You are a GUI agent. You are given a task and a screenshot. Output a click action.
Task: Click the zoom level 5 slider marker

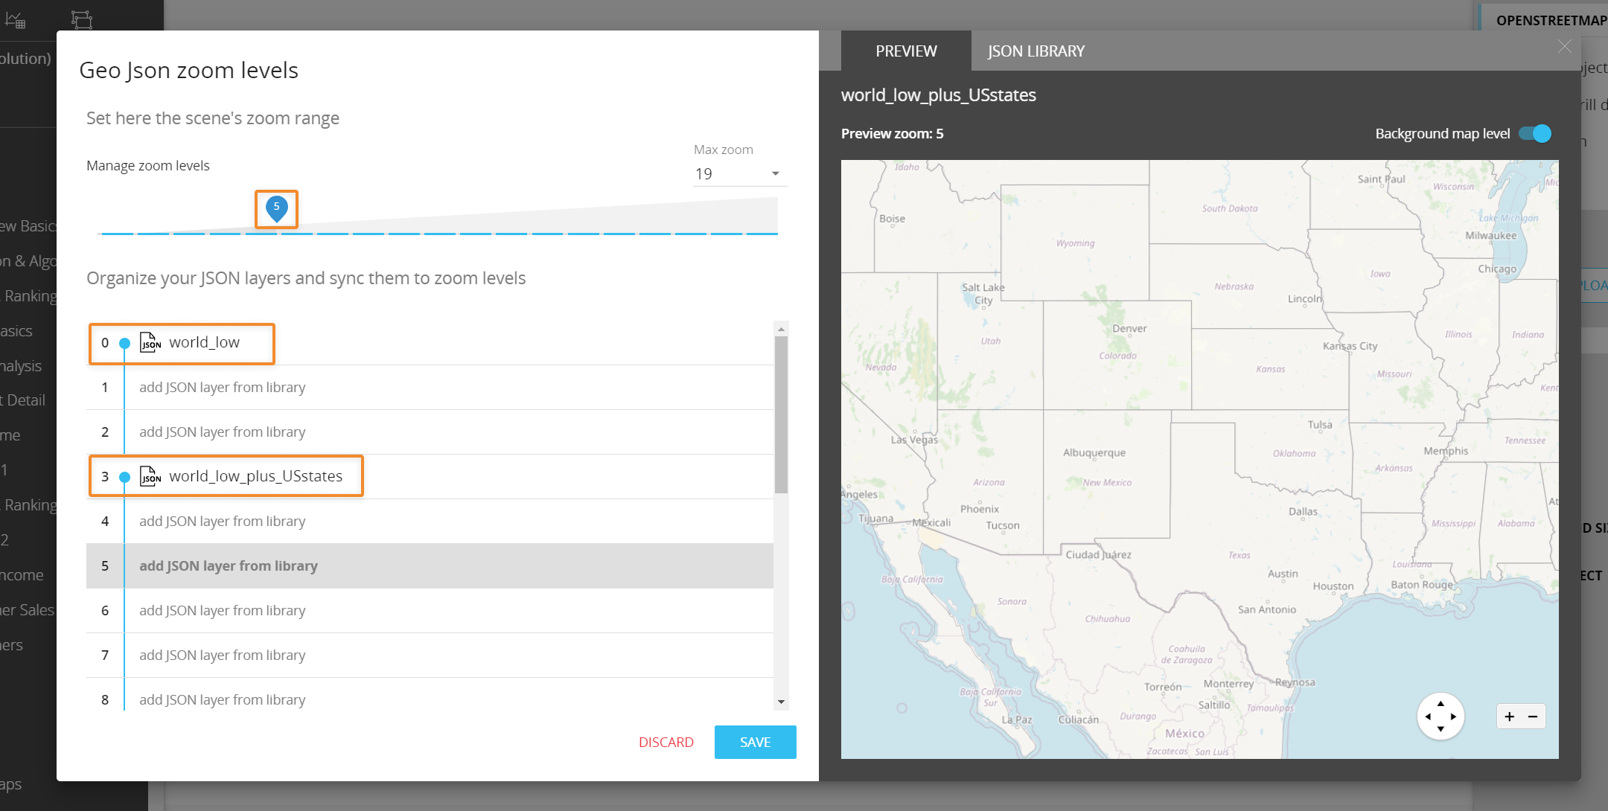tap(276, 208)
